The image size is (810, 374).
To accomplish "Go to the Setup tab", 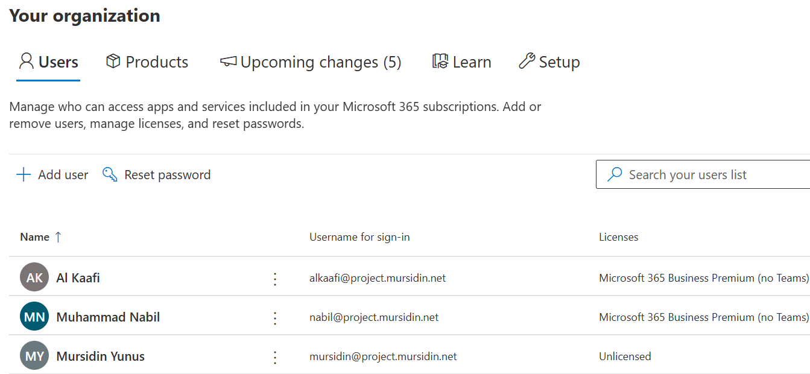I will [549, 62].
